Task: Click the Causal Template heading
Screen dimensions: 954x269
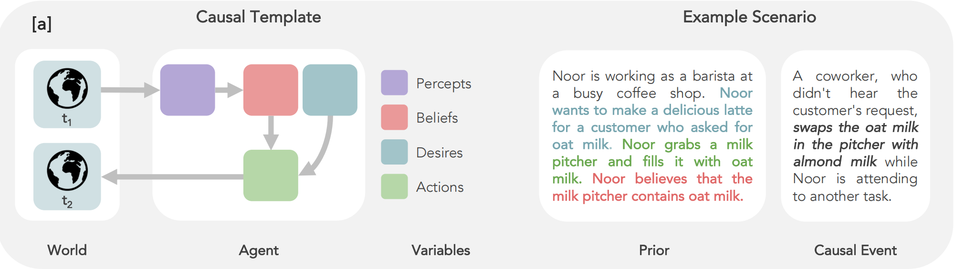Action: coord(258,17)
